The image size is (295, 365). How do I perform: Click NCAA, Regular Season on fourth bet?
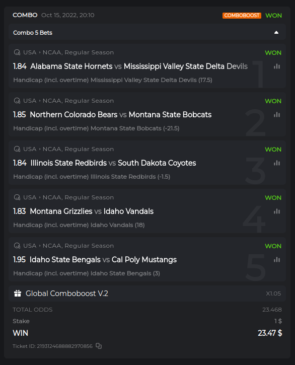pyautogui.click(x=78, y=197)
